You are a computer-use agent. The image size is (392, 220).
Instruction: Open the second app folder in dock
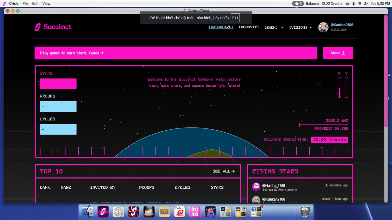pos(241,212)
